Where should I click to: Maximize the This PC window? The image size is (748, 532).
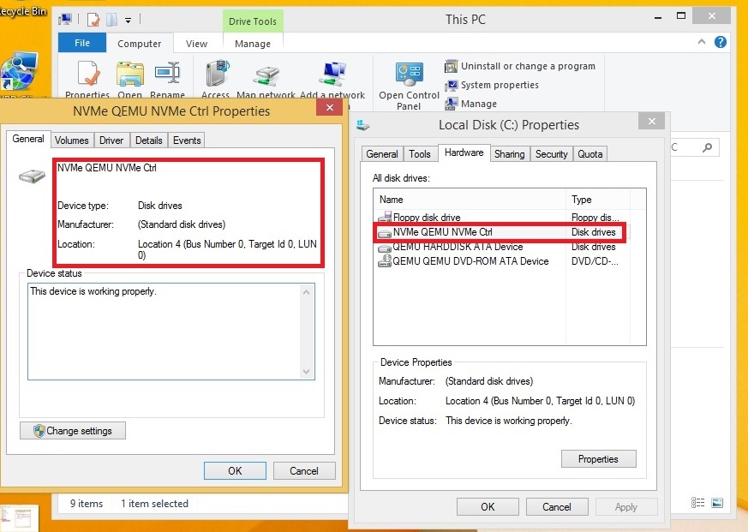click(681, 15)
